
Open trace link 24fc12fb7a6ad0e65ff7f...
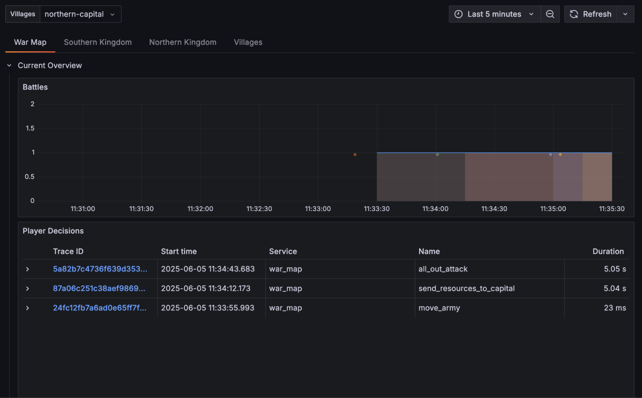pyautogui.click(x=100, y=308)
